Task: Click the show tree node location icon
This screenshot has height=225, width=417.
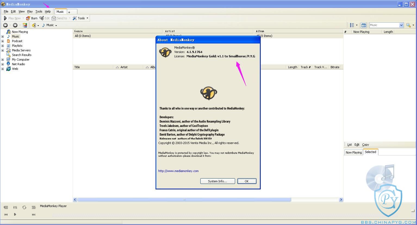Action: point(25,25)
